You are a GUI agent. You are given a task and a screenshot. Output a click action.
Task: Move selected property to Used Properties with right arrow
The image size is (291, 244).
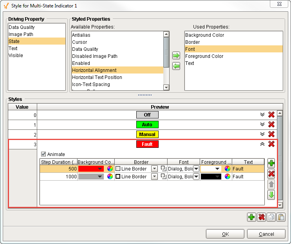176,56
